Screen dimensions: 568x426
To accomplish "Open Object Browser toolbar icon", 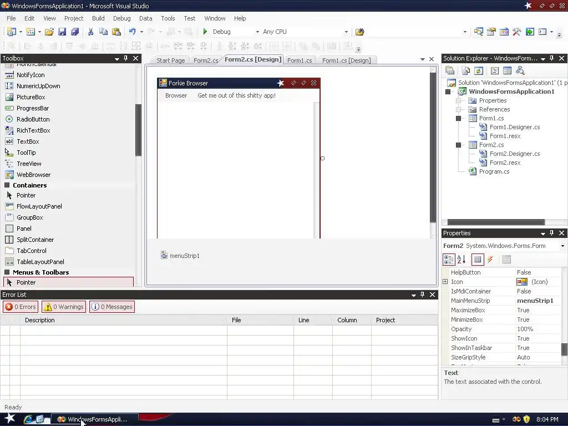I will click(504, 32).
